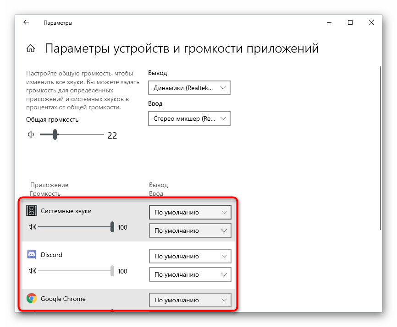The width and height of the screenshot is (397, 327).
Task: Click the Home icon beside page title
Action: (x=31, y=49)
